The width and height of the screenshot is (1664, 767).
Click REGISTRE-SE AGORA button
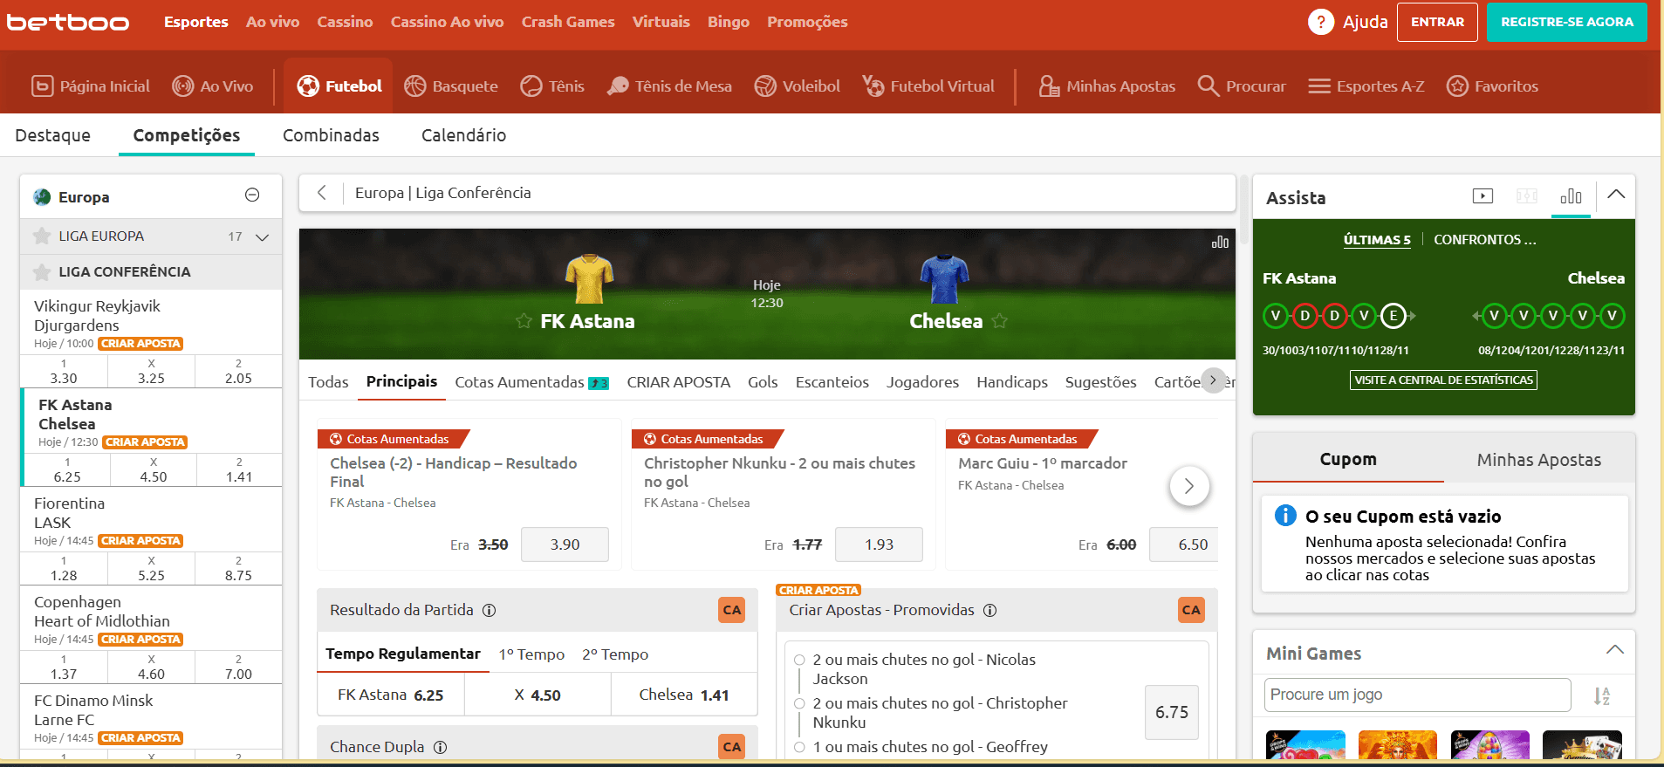(x=1566, y=23)
